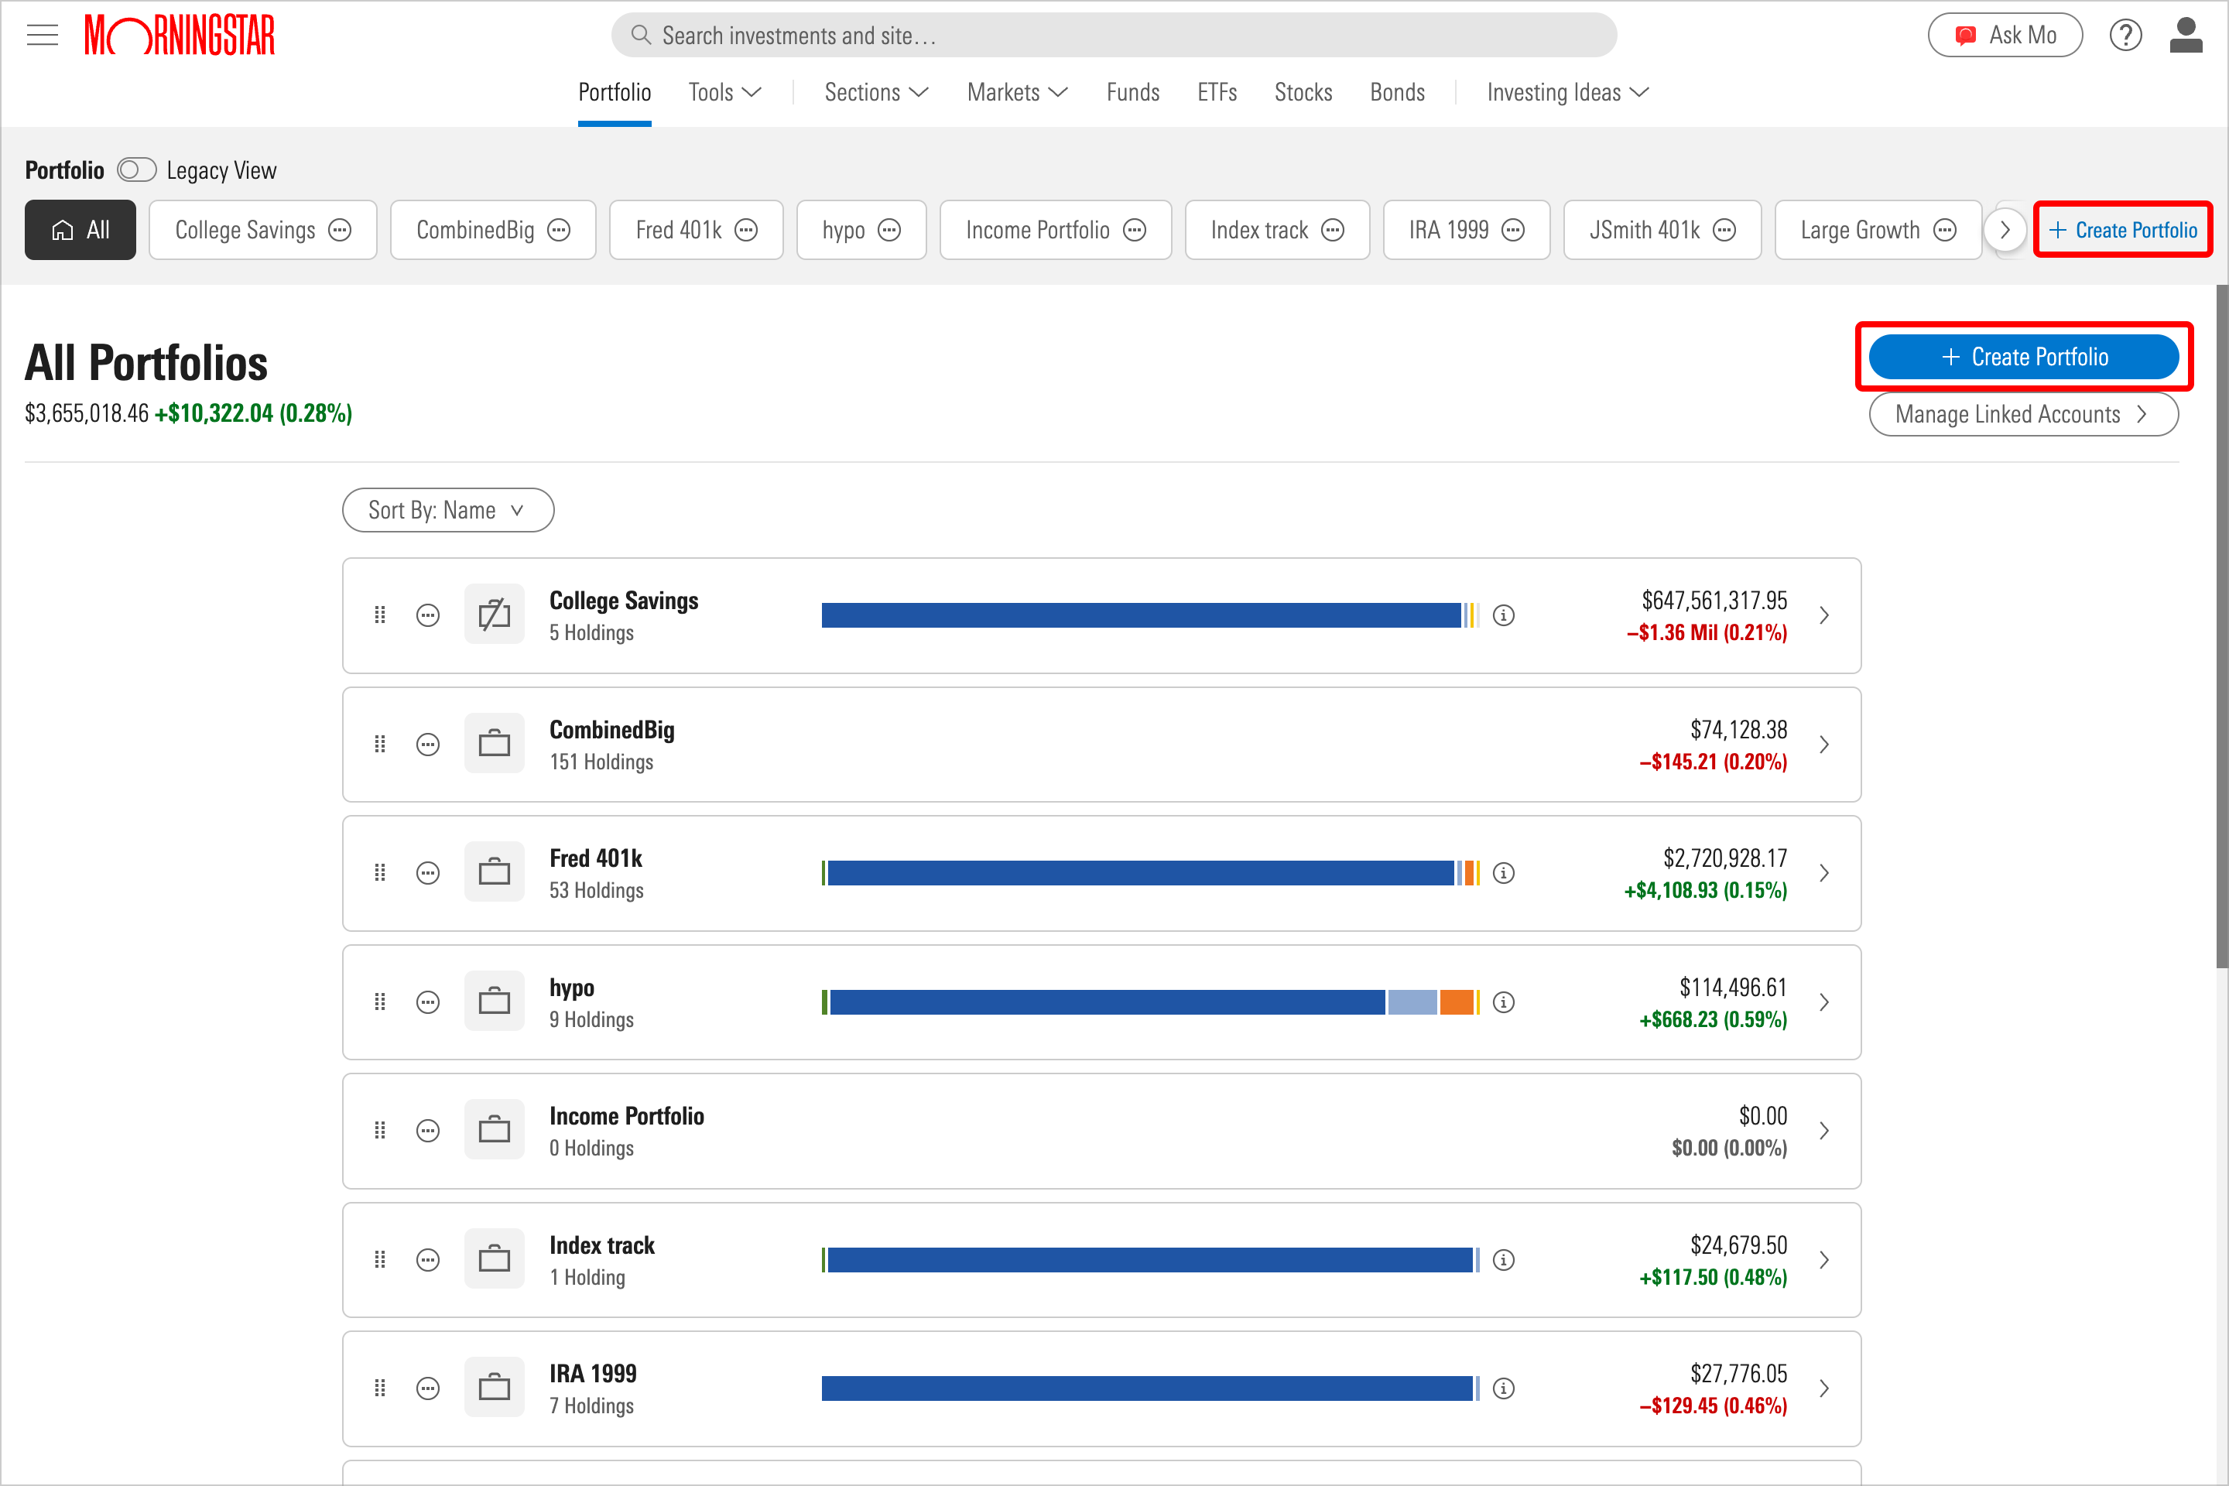Open options icon on Index track chip
The height and width of the screenshot is (1486, 2229).
coord(1333,231)
